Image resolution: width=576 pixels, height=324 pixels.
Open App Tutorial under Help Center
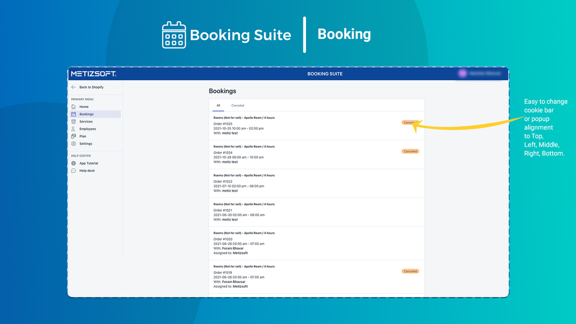point(89,163)
